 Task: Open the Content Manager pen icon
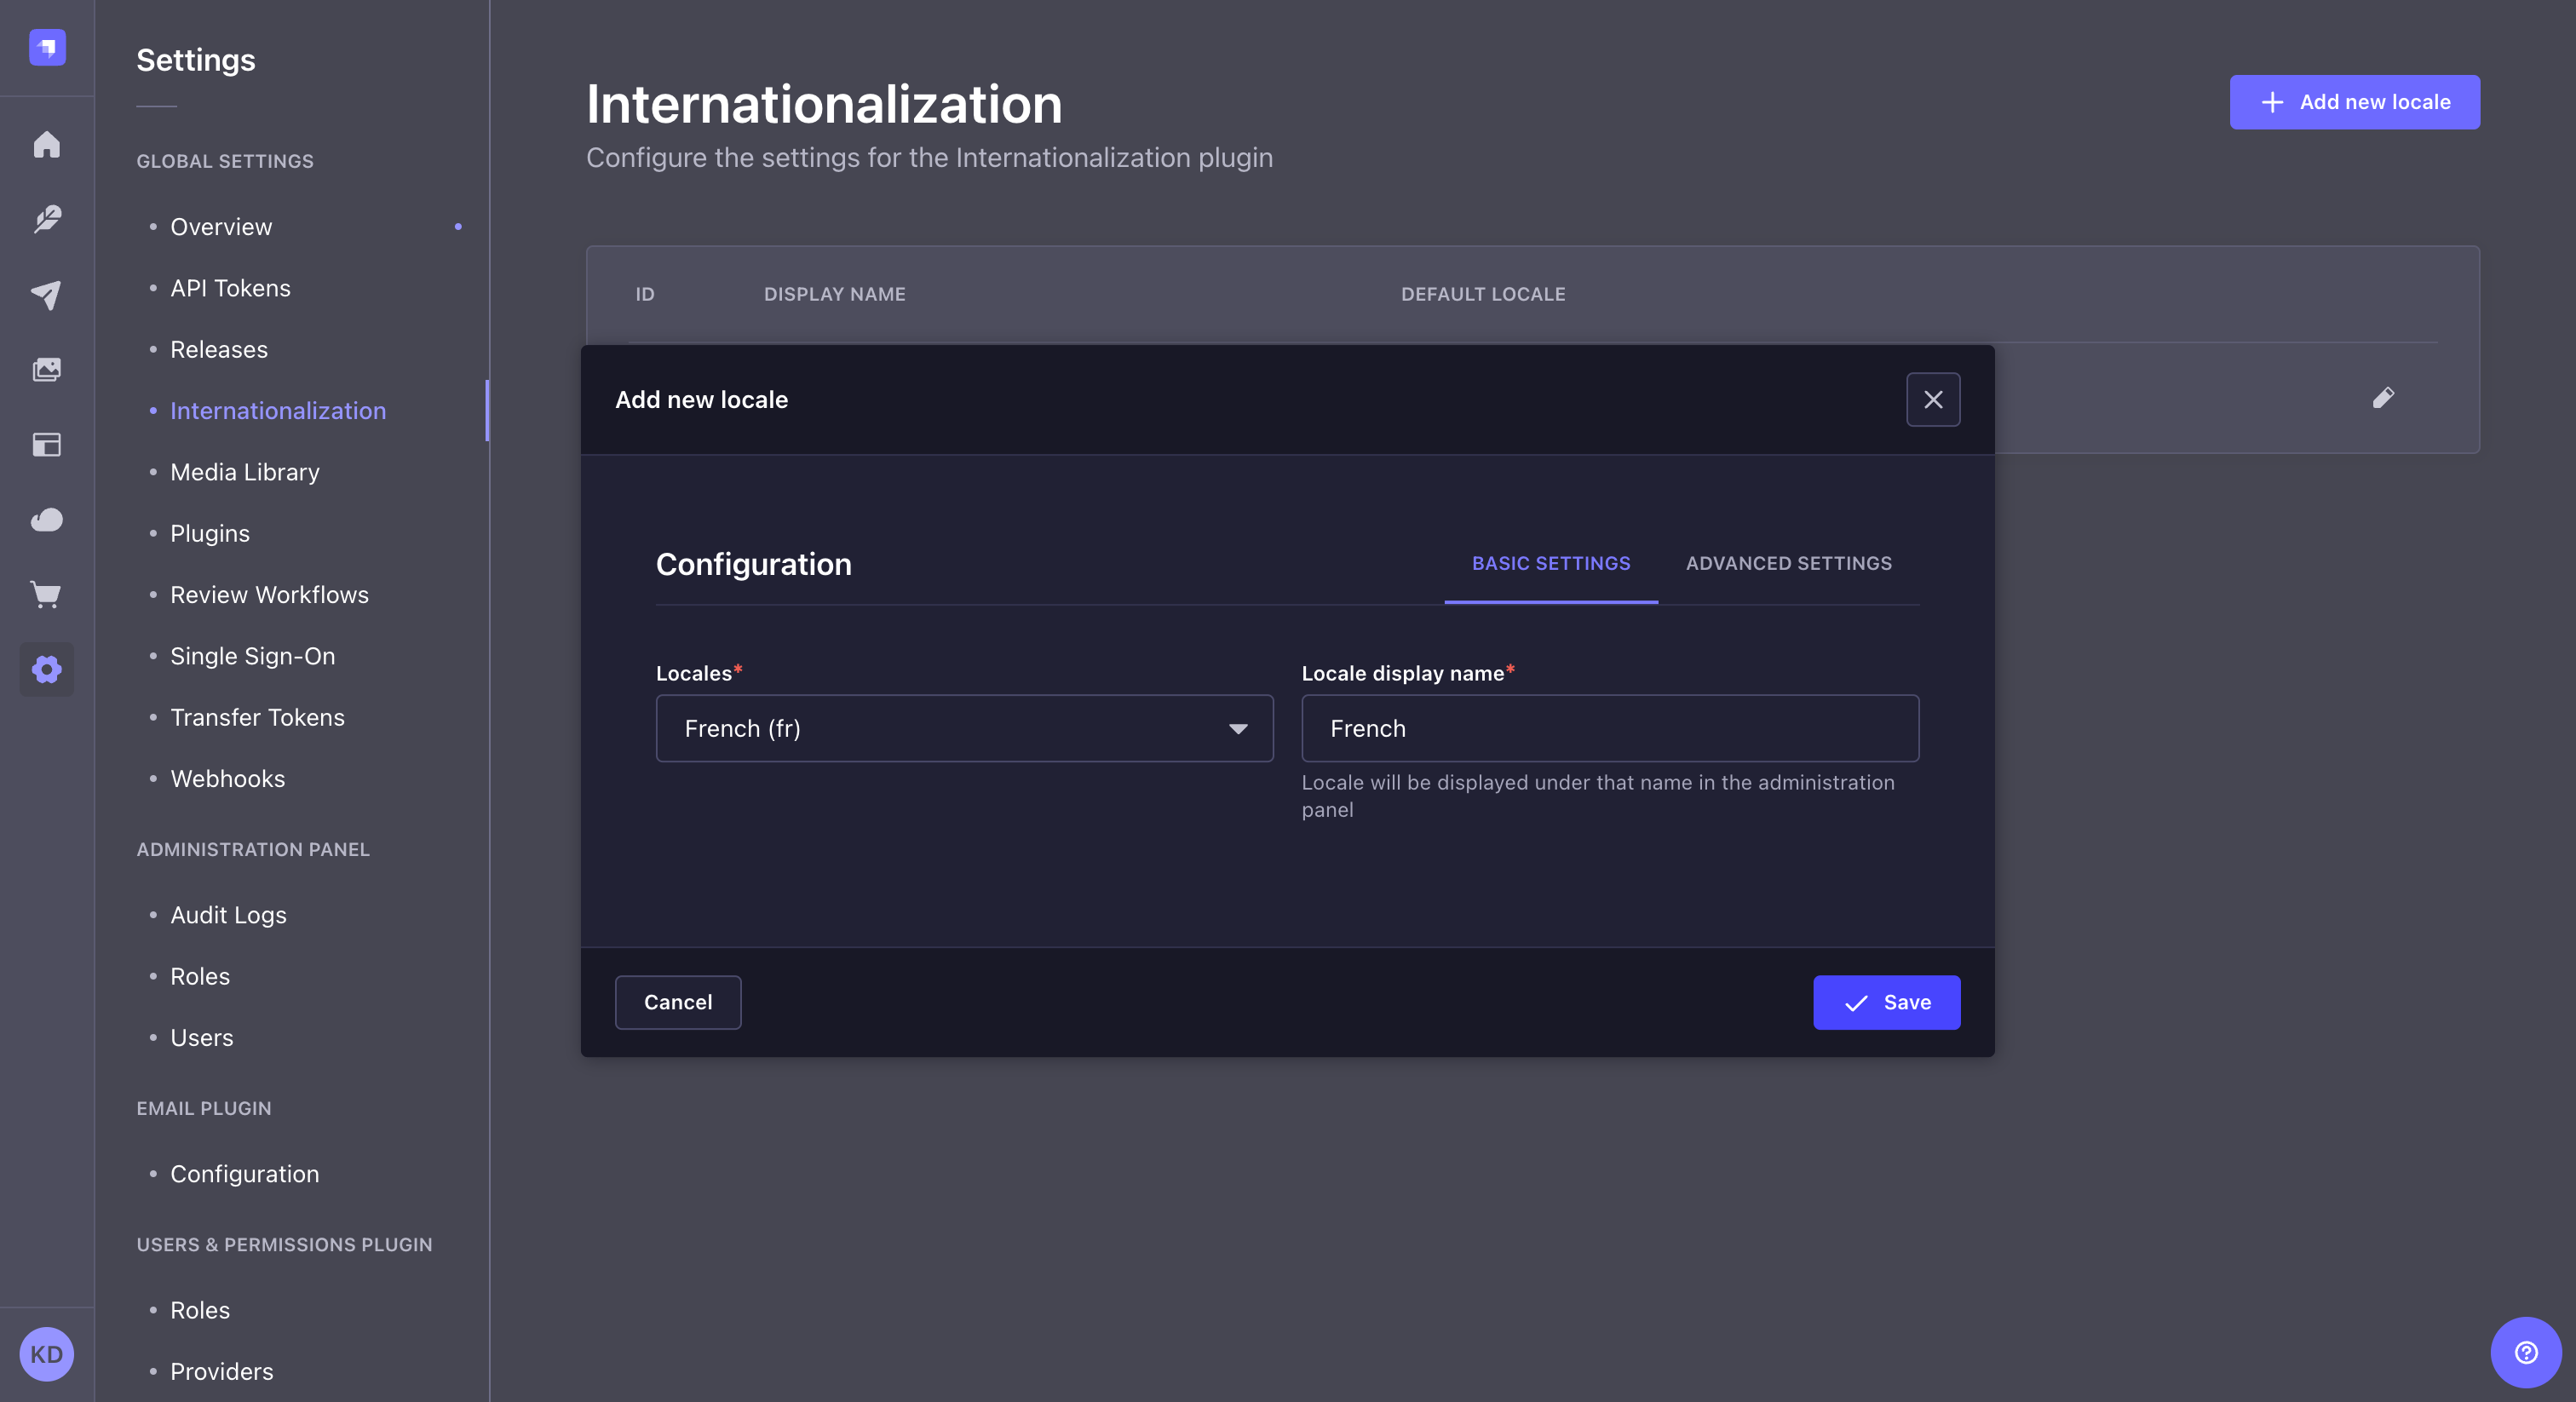(47, 219)
